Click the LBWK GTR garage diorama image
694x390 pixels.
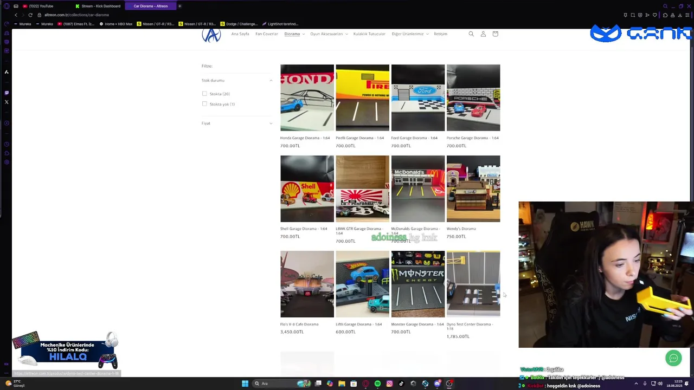[362, 188]
